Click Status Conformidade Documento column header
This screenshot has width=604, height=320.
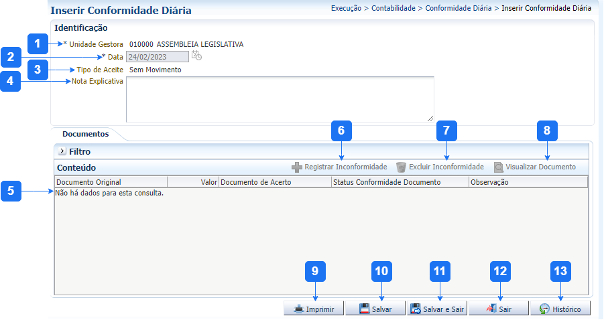click(x=386, y=182)
